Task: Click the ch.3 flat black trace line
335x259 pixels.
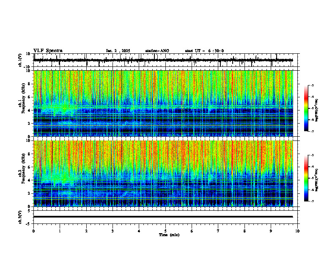Action: point(163,217)
